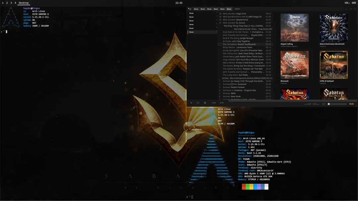Select the Desktop tab in the top status bar
358x201 pixels.
click(x=23, y=3)
